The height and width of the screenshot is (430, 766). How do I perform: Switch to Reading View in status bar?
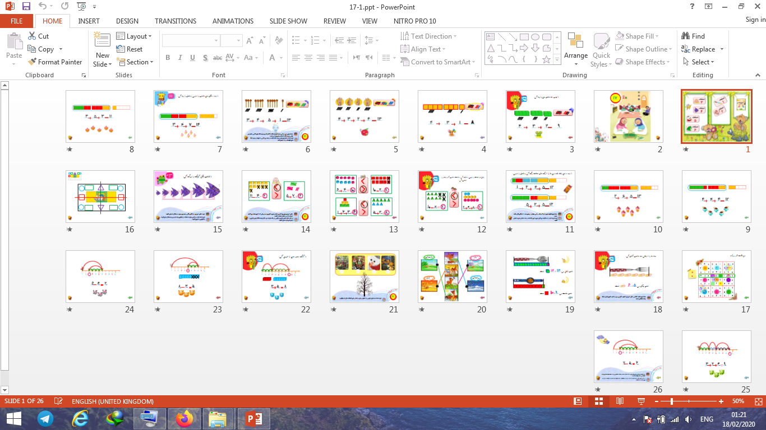coord(620,401)
